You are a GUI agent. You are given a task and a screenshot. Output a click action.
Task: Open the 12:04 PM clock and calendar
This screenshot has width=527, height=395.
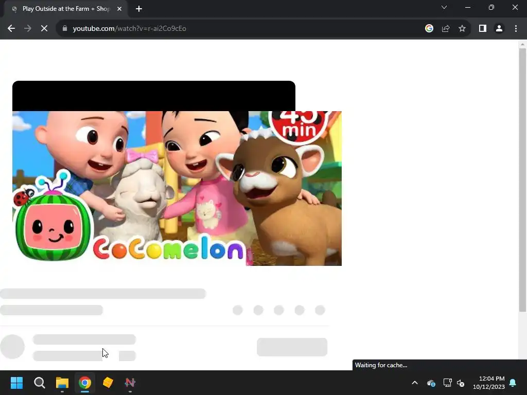(489, 383)
